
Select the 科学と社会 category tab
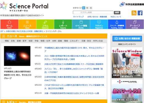coord(98,41)
